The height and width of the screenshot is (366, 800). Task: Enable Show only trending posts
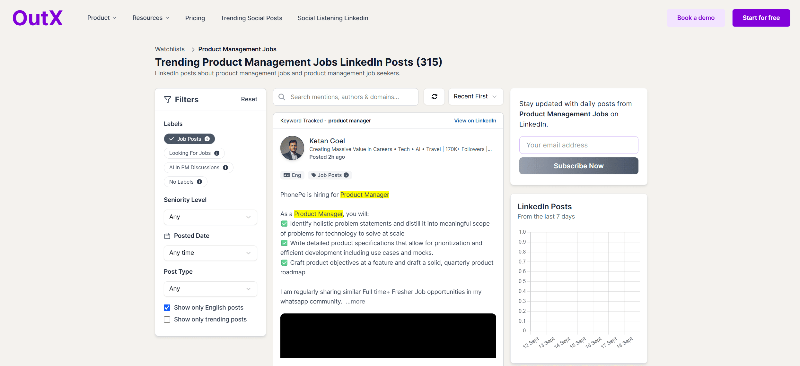pyautogui.click(x=167, y=320)
